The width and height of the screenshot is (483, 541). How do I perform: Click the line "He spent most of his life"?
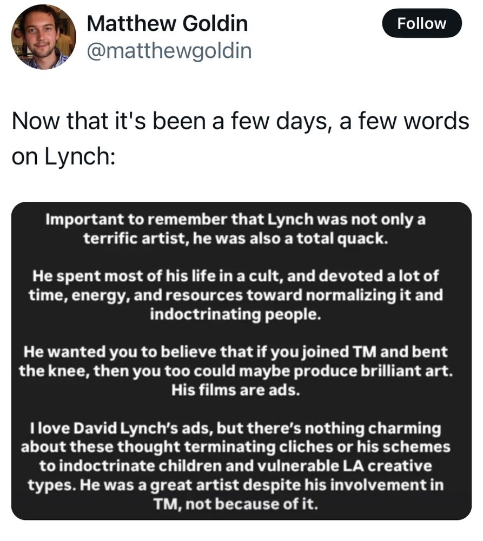[x=241, y=276]
